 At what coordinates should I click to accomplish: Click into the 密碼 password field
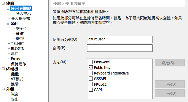pyautogui.click(x=119, y=48)
